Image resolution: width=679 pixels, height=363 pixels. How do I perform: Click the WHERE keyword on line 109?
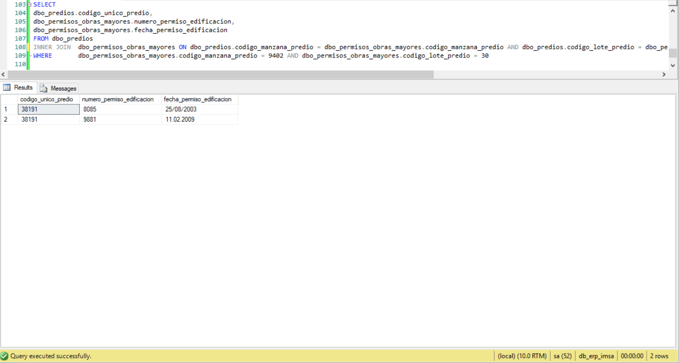pyautogui.click(x=43, y=55)
